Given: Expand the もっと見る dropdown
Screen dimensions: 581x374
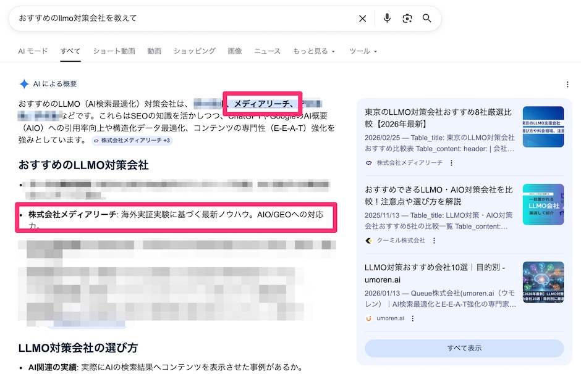Looking at the screenshot, I should tap(314, 51).
